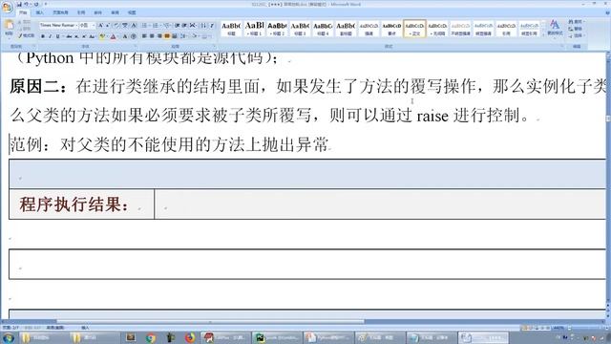The image size is (611, 344).
Task: Switch to the 页面布局 ribbon tab
Action: 60,12
